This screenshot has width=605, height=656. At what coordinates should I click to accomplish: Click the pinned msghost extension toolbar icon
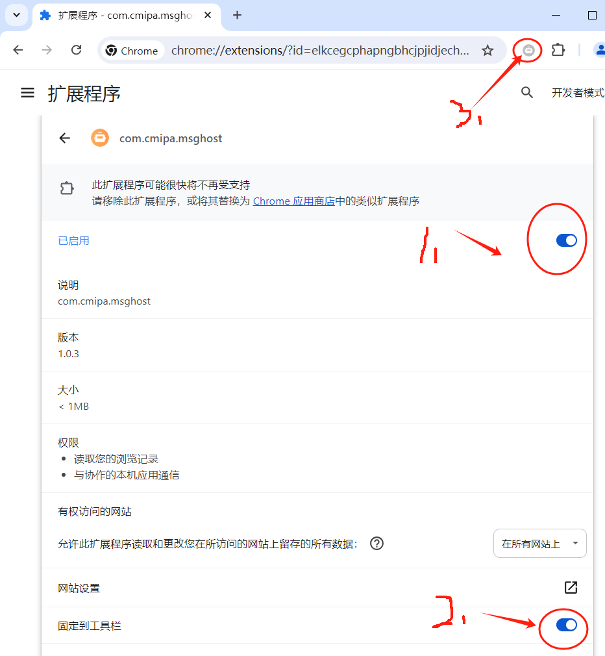coord(528,51)
